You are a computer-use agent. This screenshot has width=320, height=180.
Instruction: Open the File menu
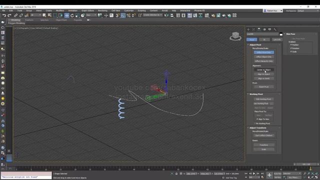[3, 10]
